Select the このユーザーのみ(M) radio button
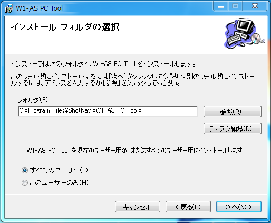 tap(25, 183)
